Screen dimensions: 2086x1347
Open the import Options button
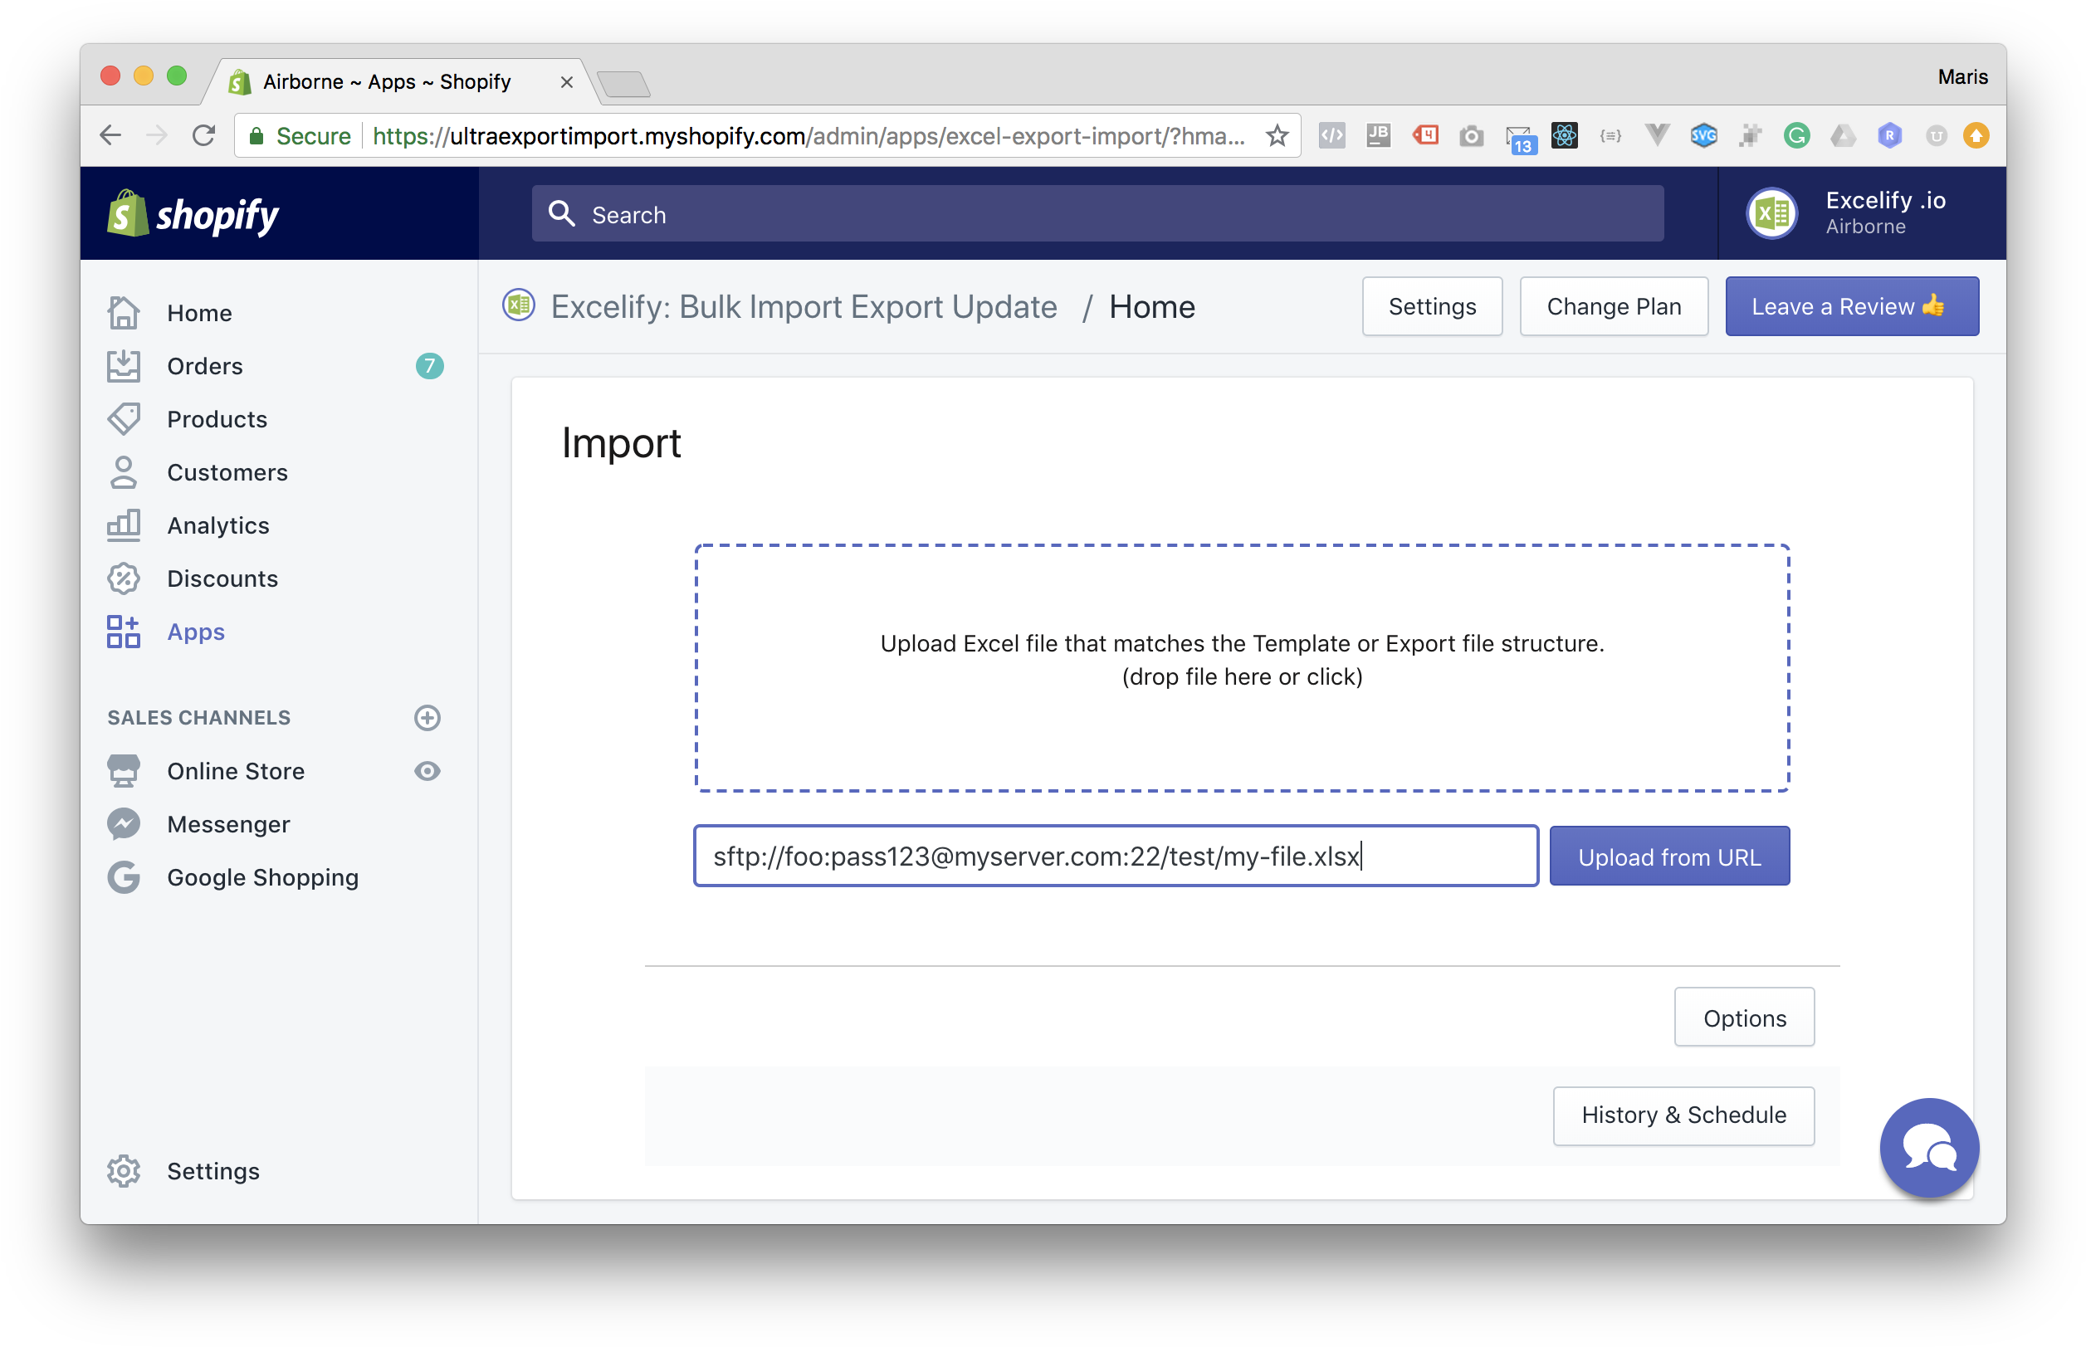[1743, 1018]
